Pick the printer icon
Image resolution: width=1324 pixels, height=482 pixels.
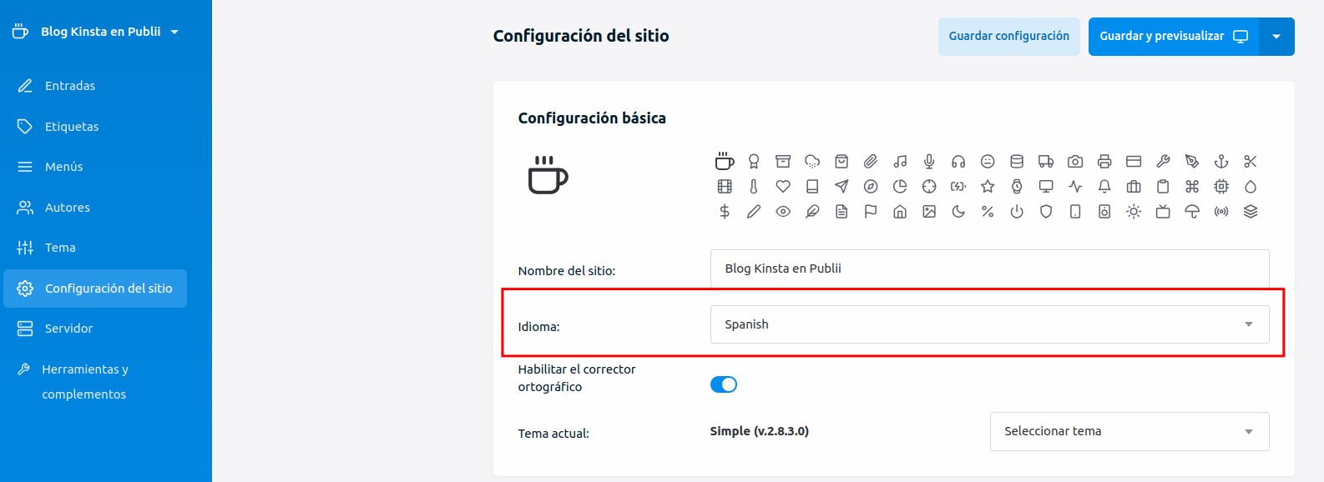click(1104, 162)
